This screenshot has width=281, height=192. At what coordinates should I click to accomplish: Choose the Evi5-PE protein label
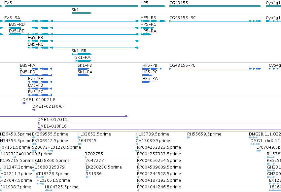[x=35, y=79]
